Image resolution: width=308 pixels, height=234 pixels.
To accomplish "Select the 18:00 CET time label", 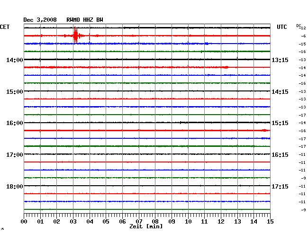I will [x=15, y=186].
